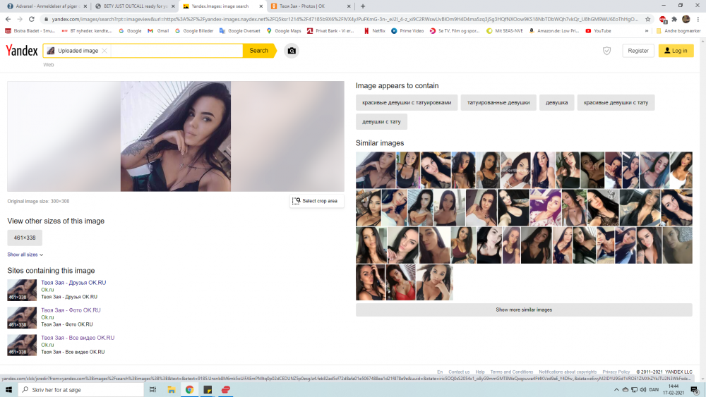
Task: Bookmark this page with the star icon
Action: tap(647, 19)
